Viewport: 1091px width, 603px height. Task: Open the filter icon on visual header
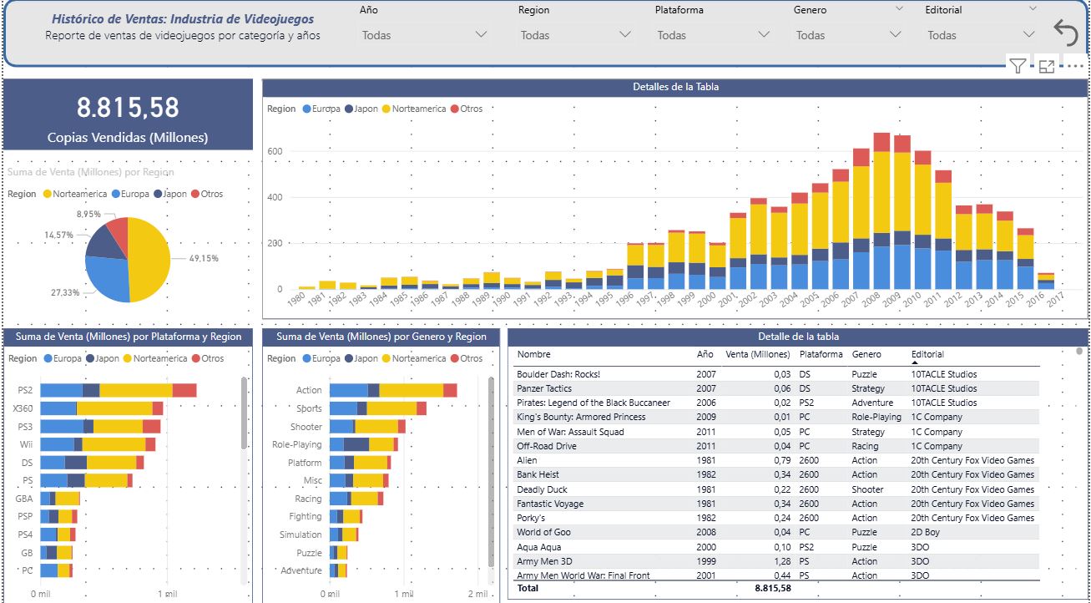(x=1017, y=67)
